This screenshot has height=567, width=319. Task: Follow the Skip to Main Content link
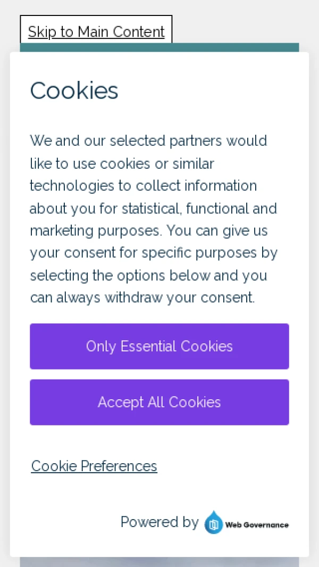96,32
